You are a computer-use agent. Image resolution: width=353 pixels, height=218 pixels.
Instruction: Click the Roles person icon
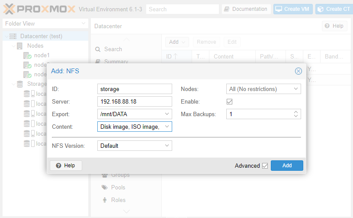(104, 200)
